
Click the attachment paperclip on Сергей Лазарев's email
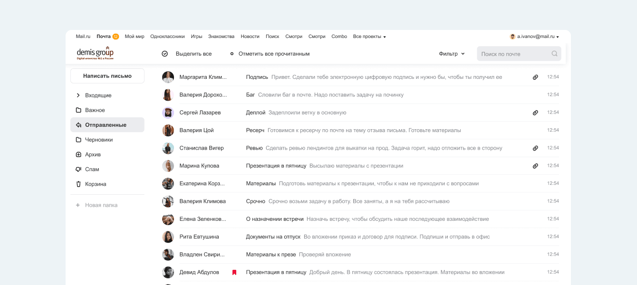click(x=535, y=113)
